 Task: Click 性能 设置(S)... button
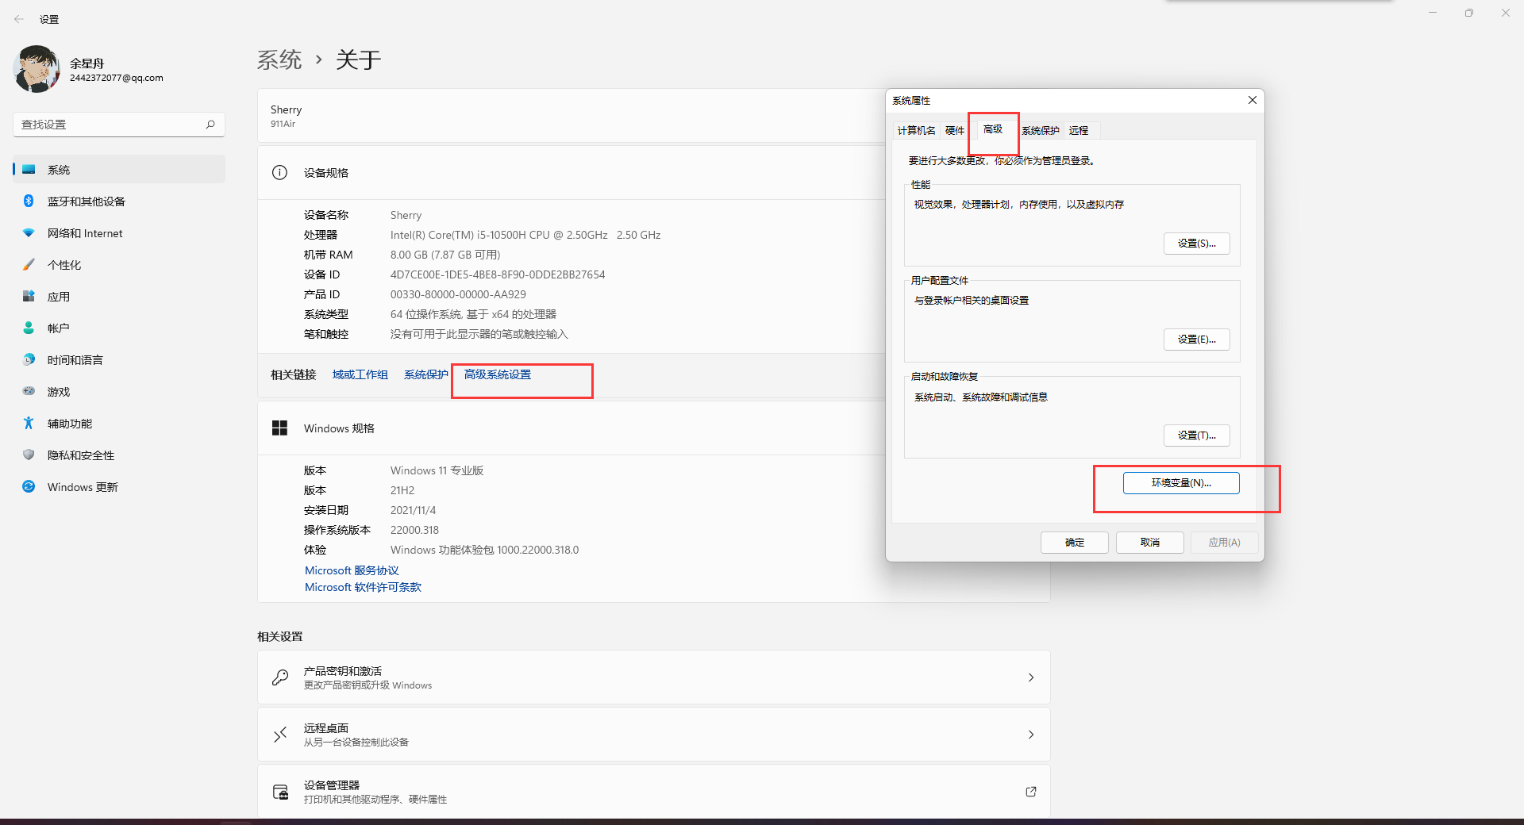(1197, 244)
